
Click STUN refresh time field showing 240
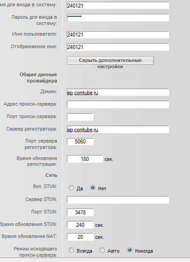pyautogui.click(x=80, y=225)
